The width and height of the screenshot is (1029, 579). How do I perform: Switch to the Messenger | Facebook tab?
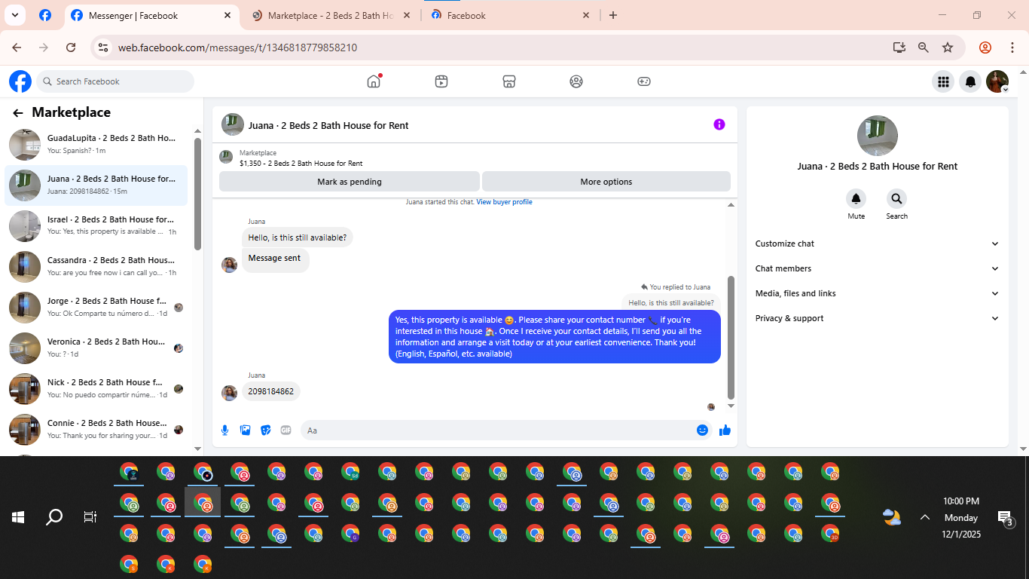click(x=151, y=15)
